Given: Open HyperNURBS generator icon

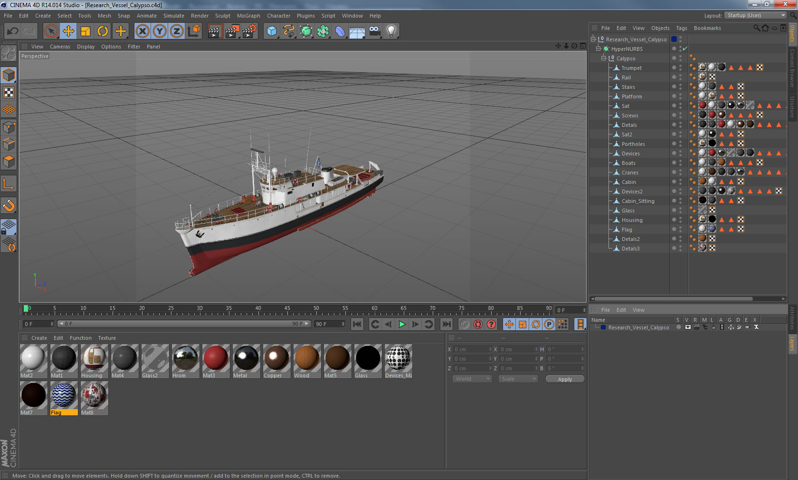Looking at the screenshot, I should (x=306, y=31).
